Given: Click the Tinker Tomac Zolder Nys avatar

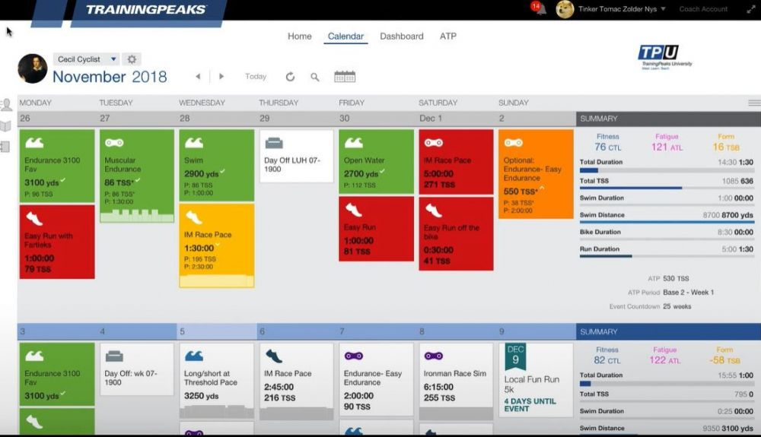Looking at the screenshot, I should 565,9.
